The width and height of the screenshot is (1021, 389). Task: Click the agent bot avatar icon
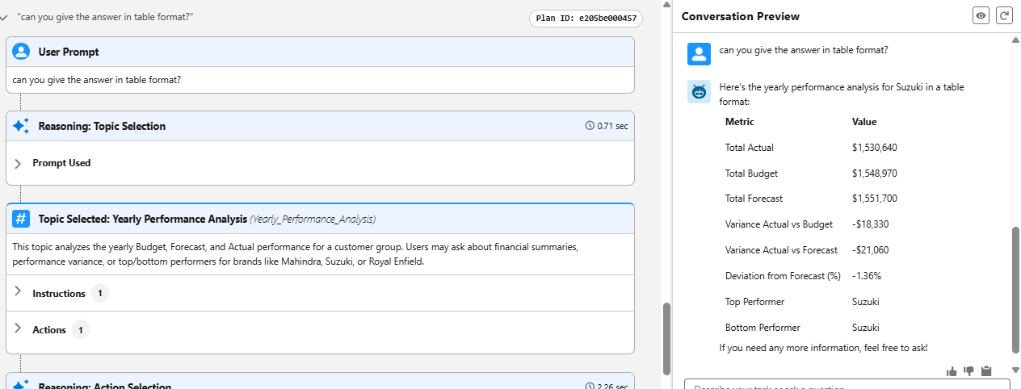[699, 92]
